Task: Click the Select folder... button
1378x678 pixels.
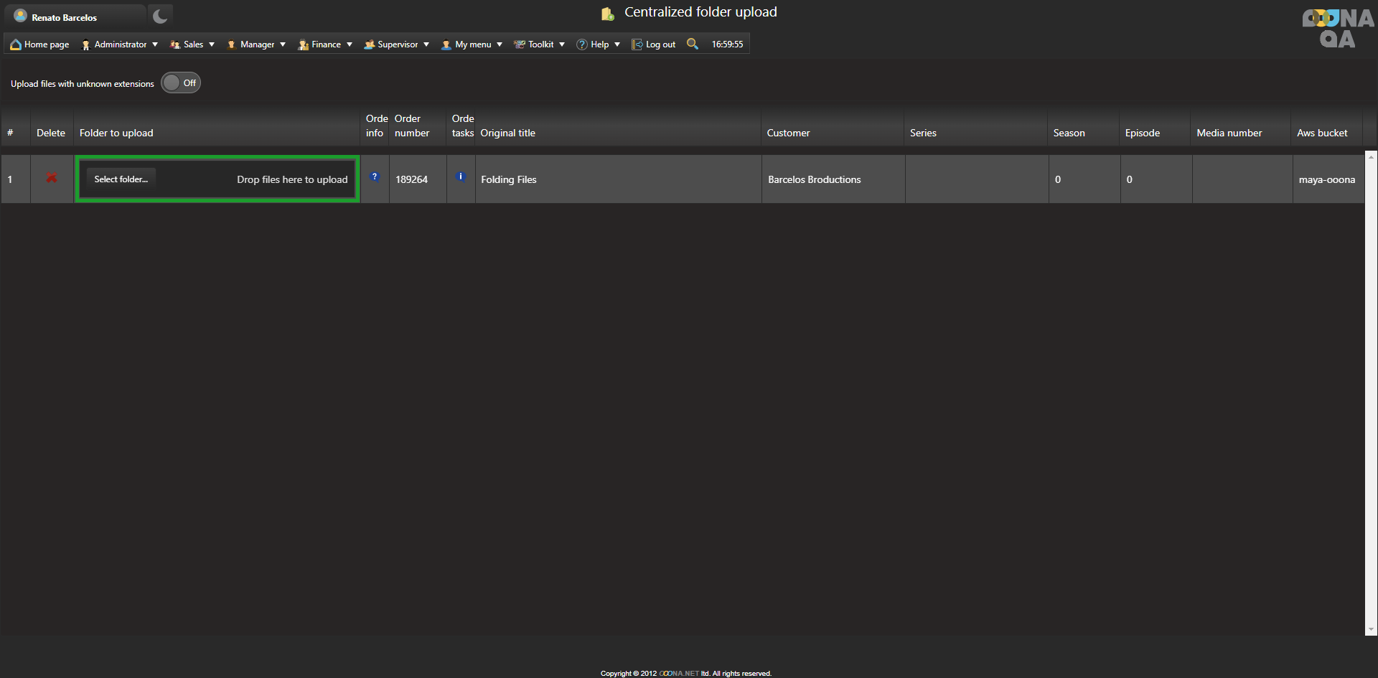Action: tap(121, 179)
